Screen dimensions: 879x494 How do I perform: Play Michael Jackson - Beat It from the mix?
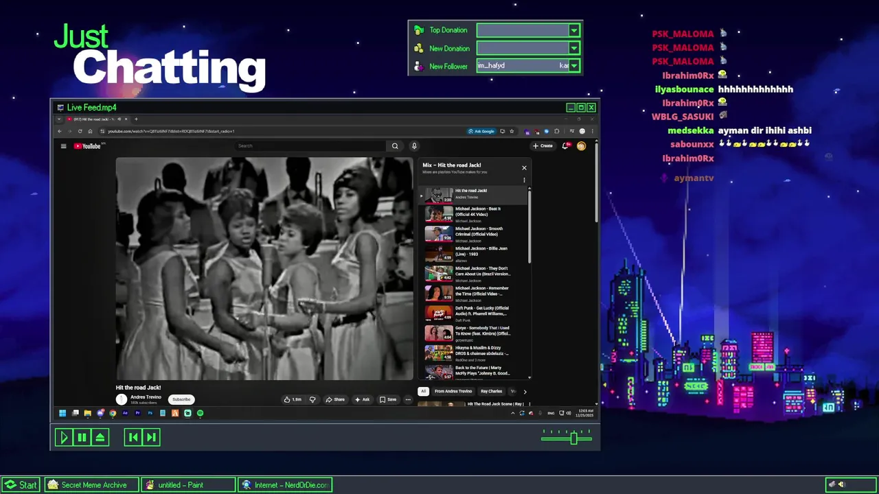(x=475, y=215)
